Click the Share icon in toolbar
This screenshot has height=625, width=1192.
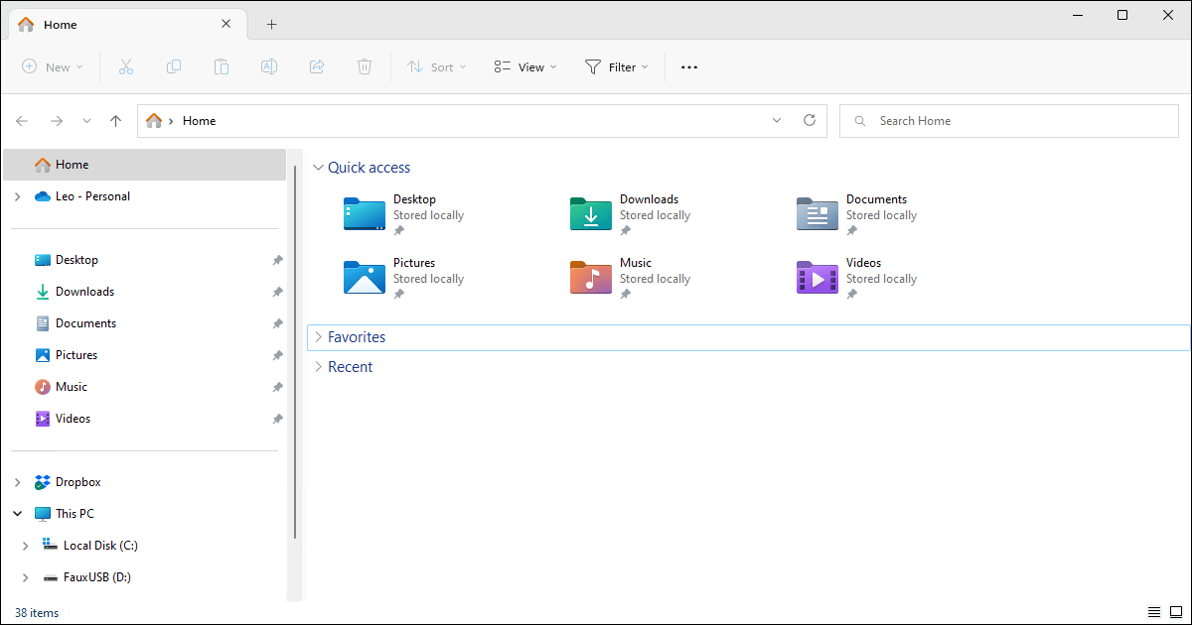tap(317, 66)
